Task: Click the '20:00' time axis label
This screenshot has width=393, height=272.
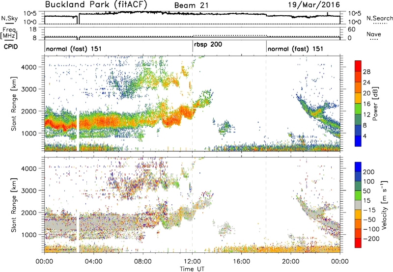Action: (291, 262)
